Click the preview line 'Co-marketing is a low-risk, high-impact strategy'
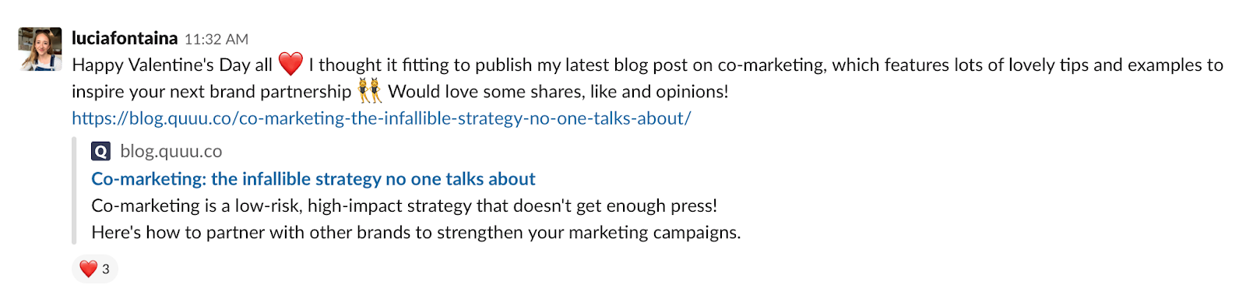Image resolution: width=1246 pixels, height=295 pixels. tap(404, 205)
